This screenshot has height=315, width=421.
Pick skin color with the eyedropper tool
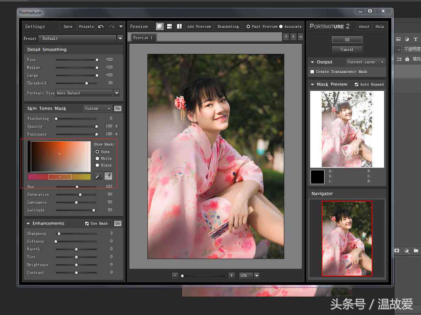tap(98, 176)
